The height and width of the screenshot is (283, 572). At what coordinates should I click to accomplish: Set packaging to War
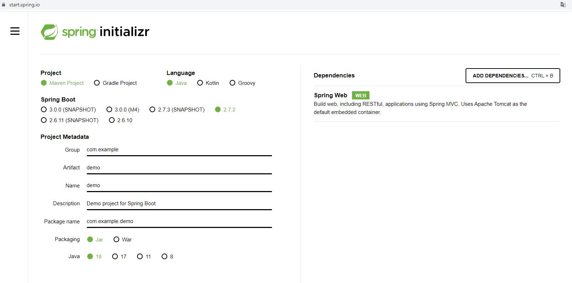click(122, 239)
